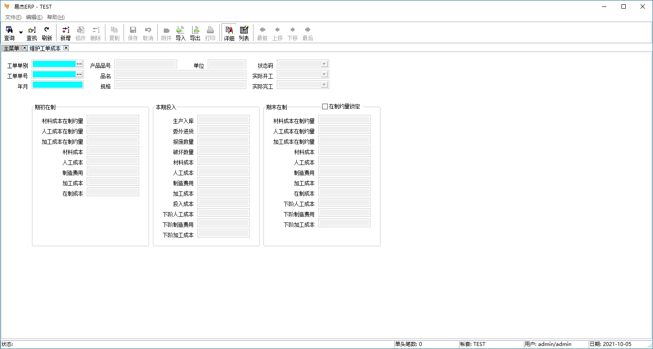Image resolution: width=653 pixels, height=349 pixels.
Task: Open the 编辑(E) menu
Action: [x=34, y=17]
